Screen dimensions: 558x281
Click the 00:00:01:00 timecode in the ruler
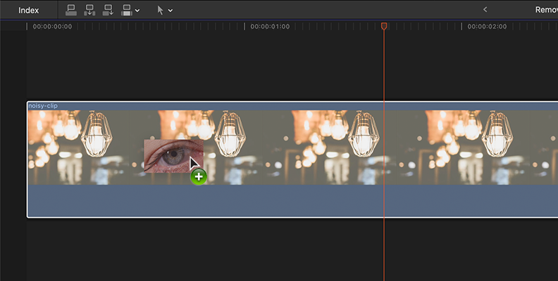pyautogui.click(x=270, y=27)
